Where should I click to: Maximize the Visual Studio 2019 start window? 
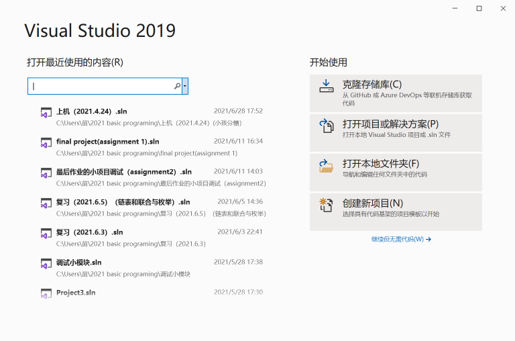click(x=479, y=8)
